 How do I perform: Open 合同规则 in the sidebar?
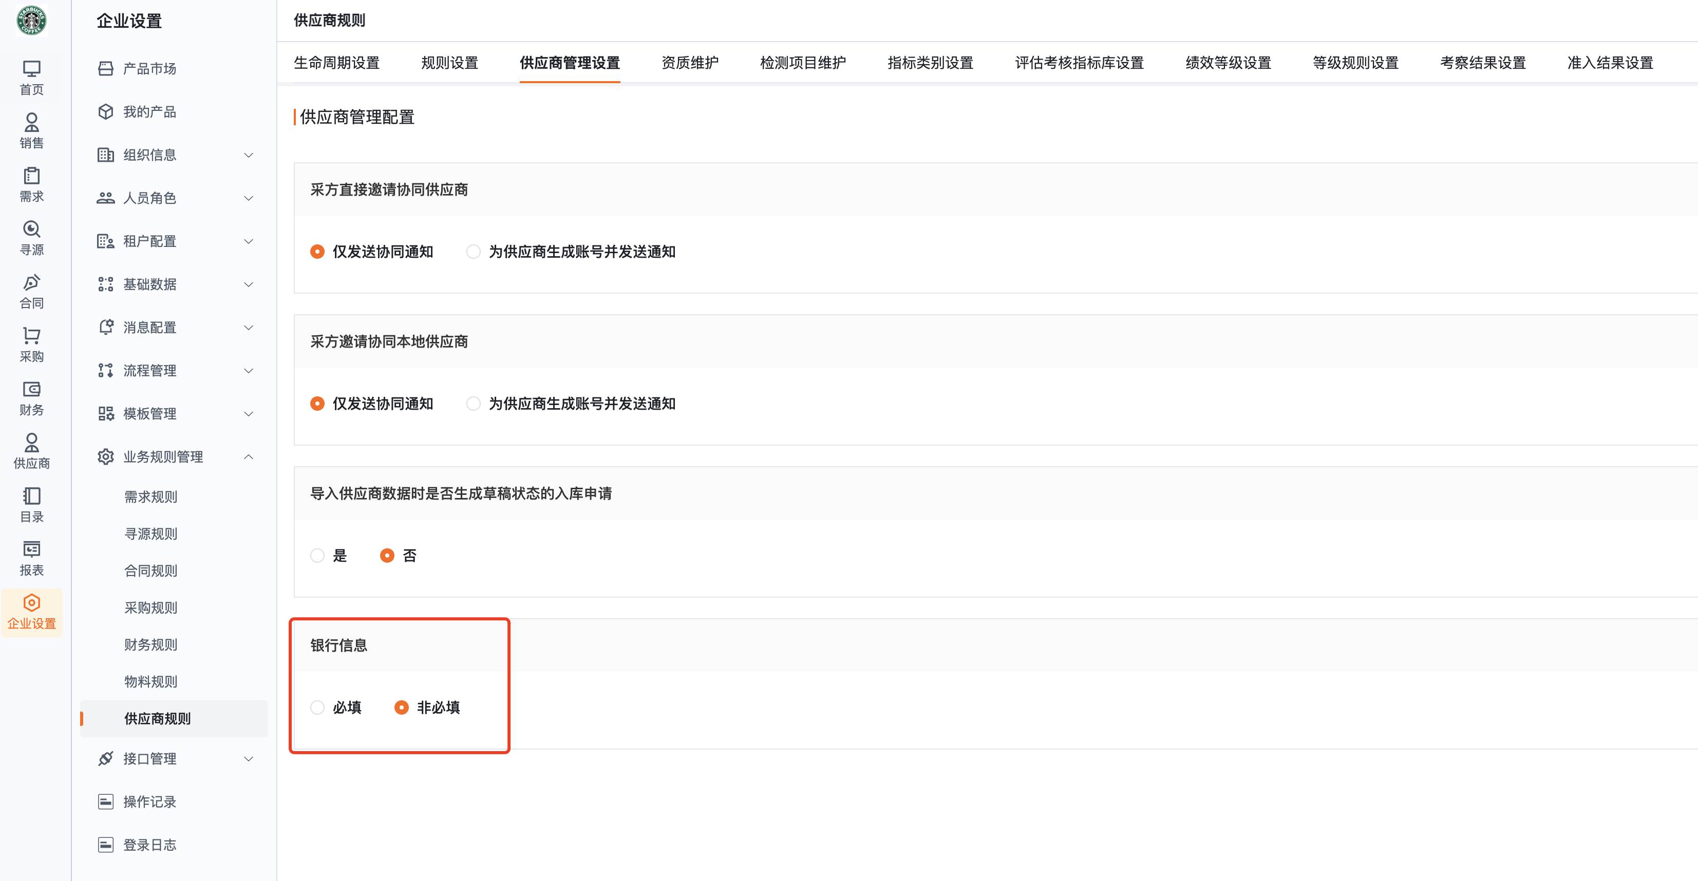pyautogui.click(x=151, y=570)
